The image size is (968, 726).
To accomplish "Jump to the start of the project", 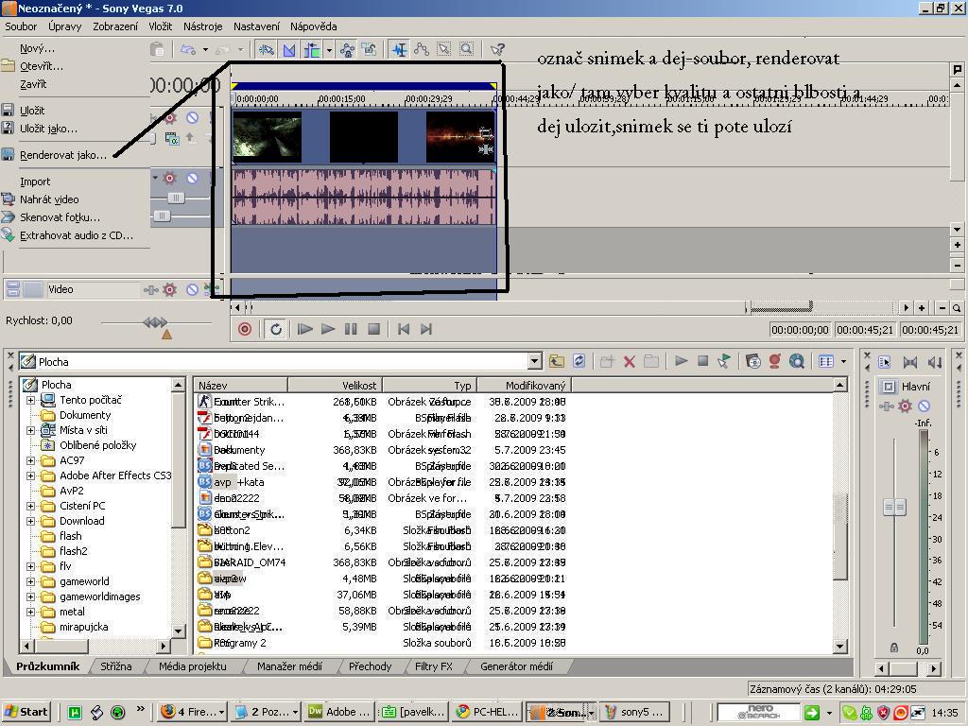I will [404, 329].
